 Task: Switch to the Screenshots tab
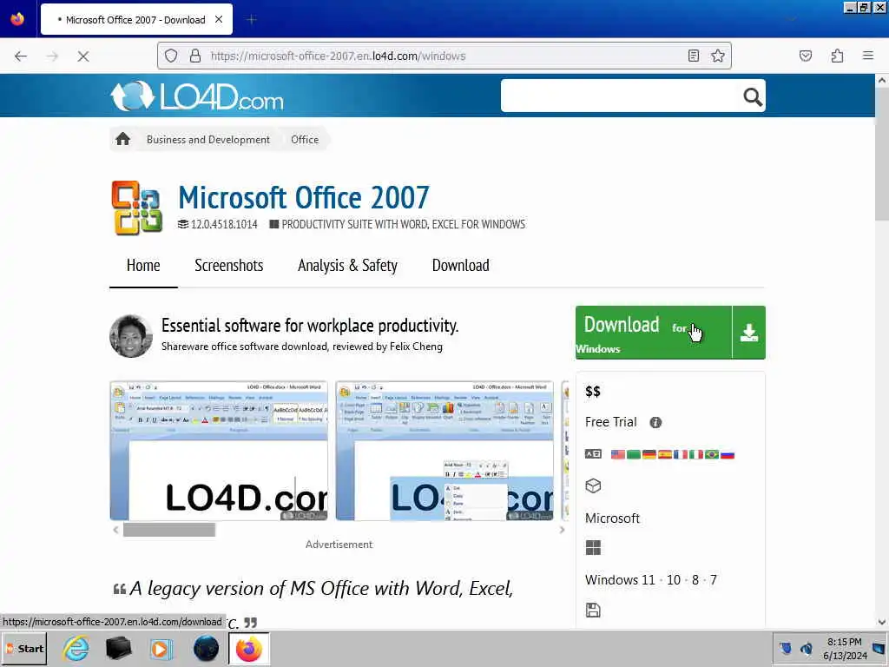[229, 266]
